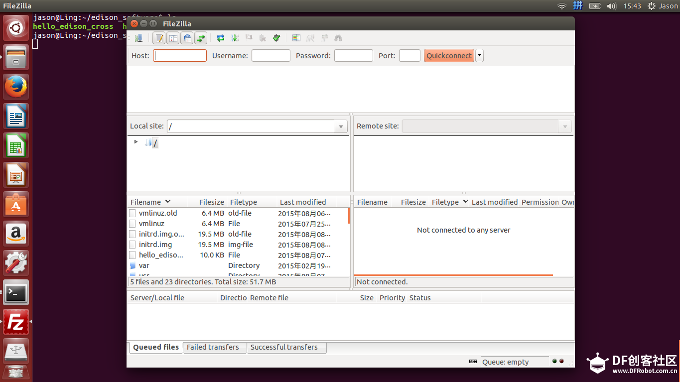Switch to Terminal from launcher
Screen dimensions: 680x382
point(16,292)
